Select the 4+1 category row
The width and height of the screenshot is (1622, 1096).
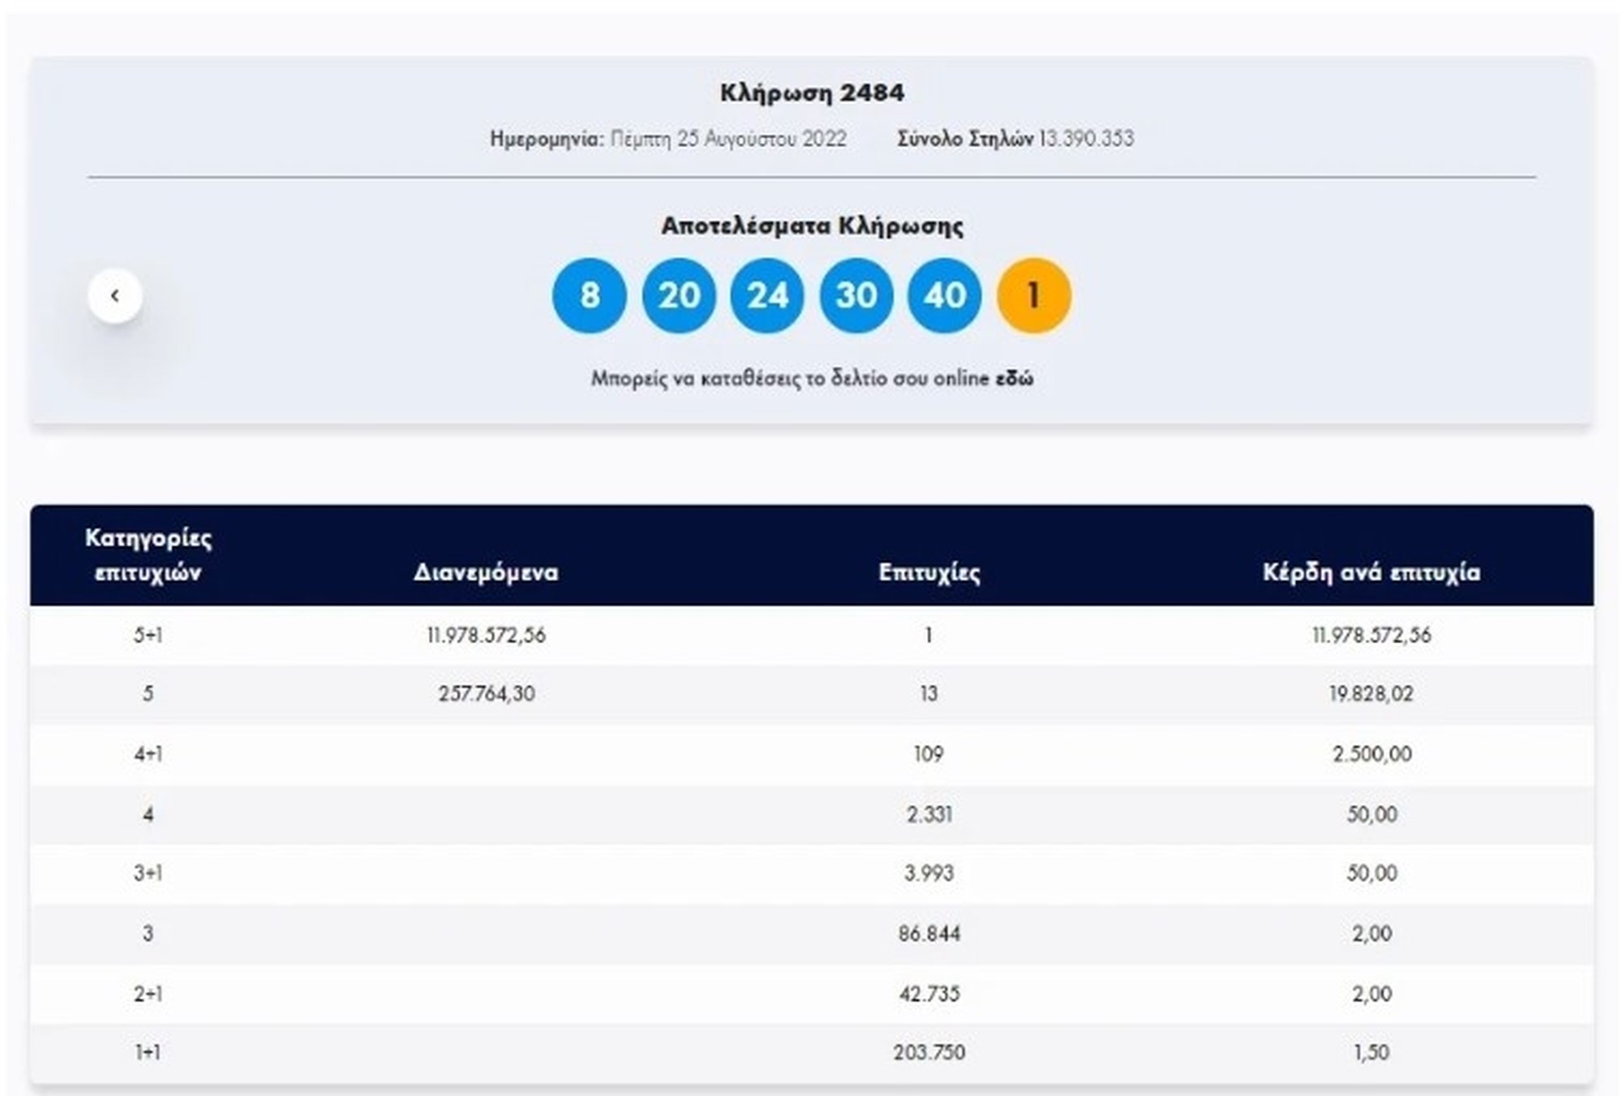click(x=148, y=754)
